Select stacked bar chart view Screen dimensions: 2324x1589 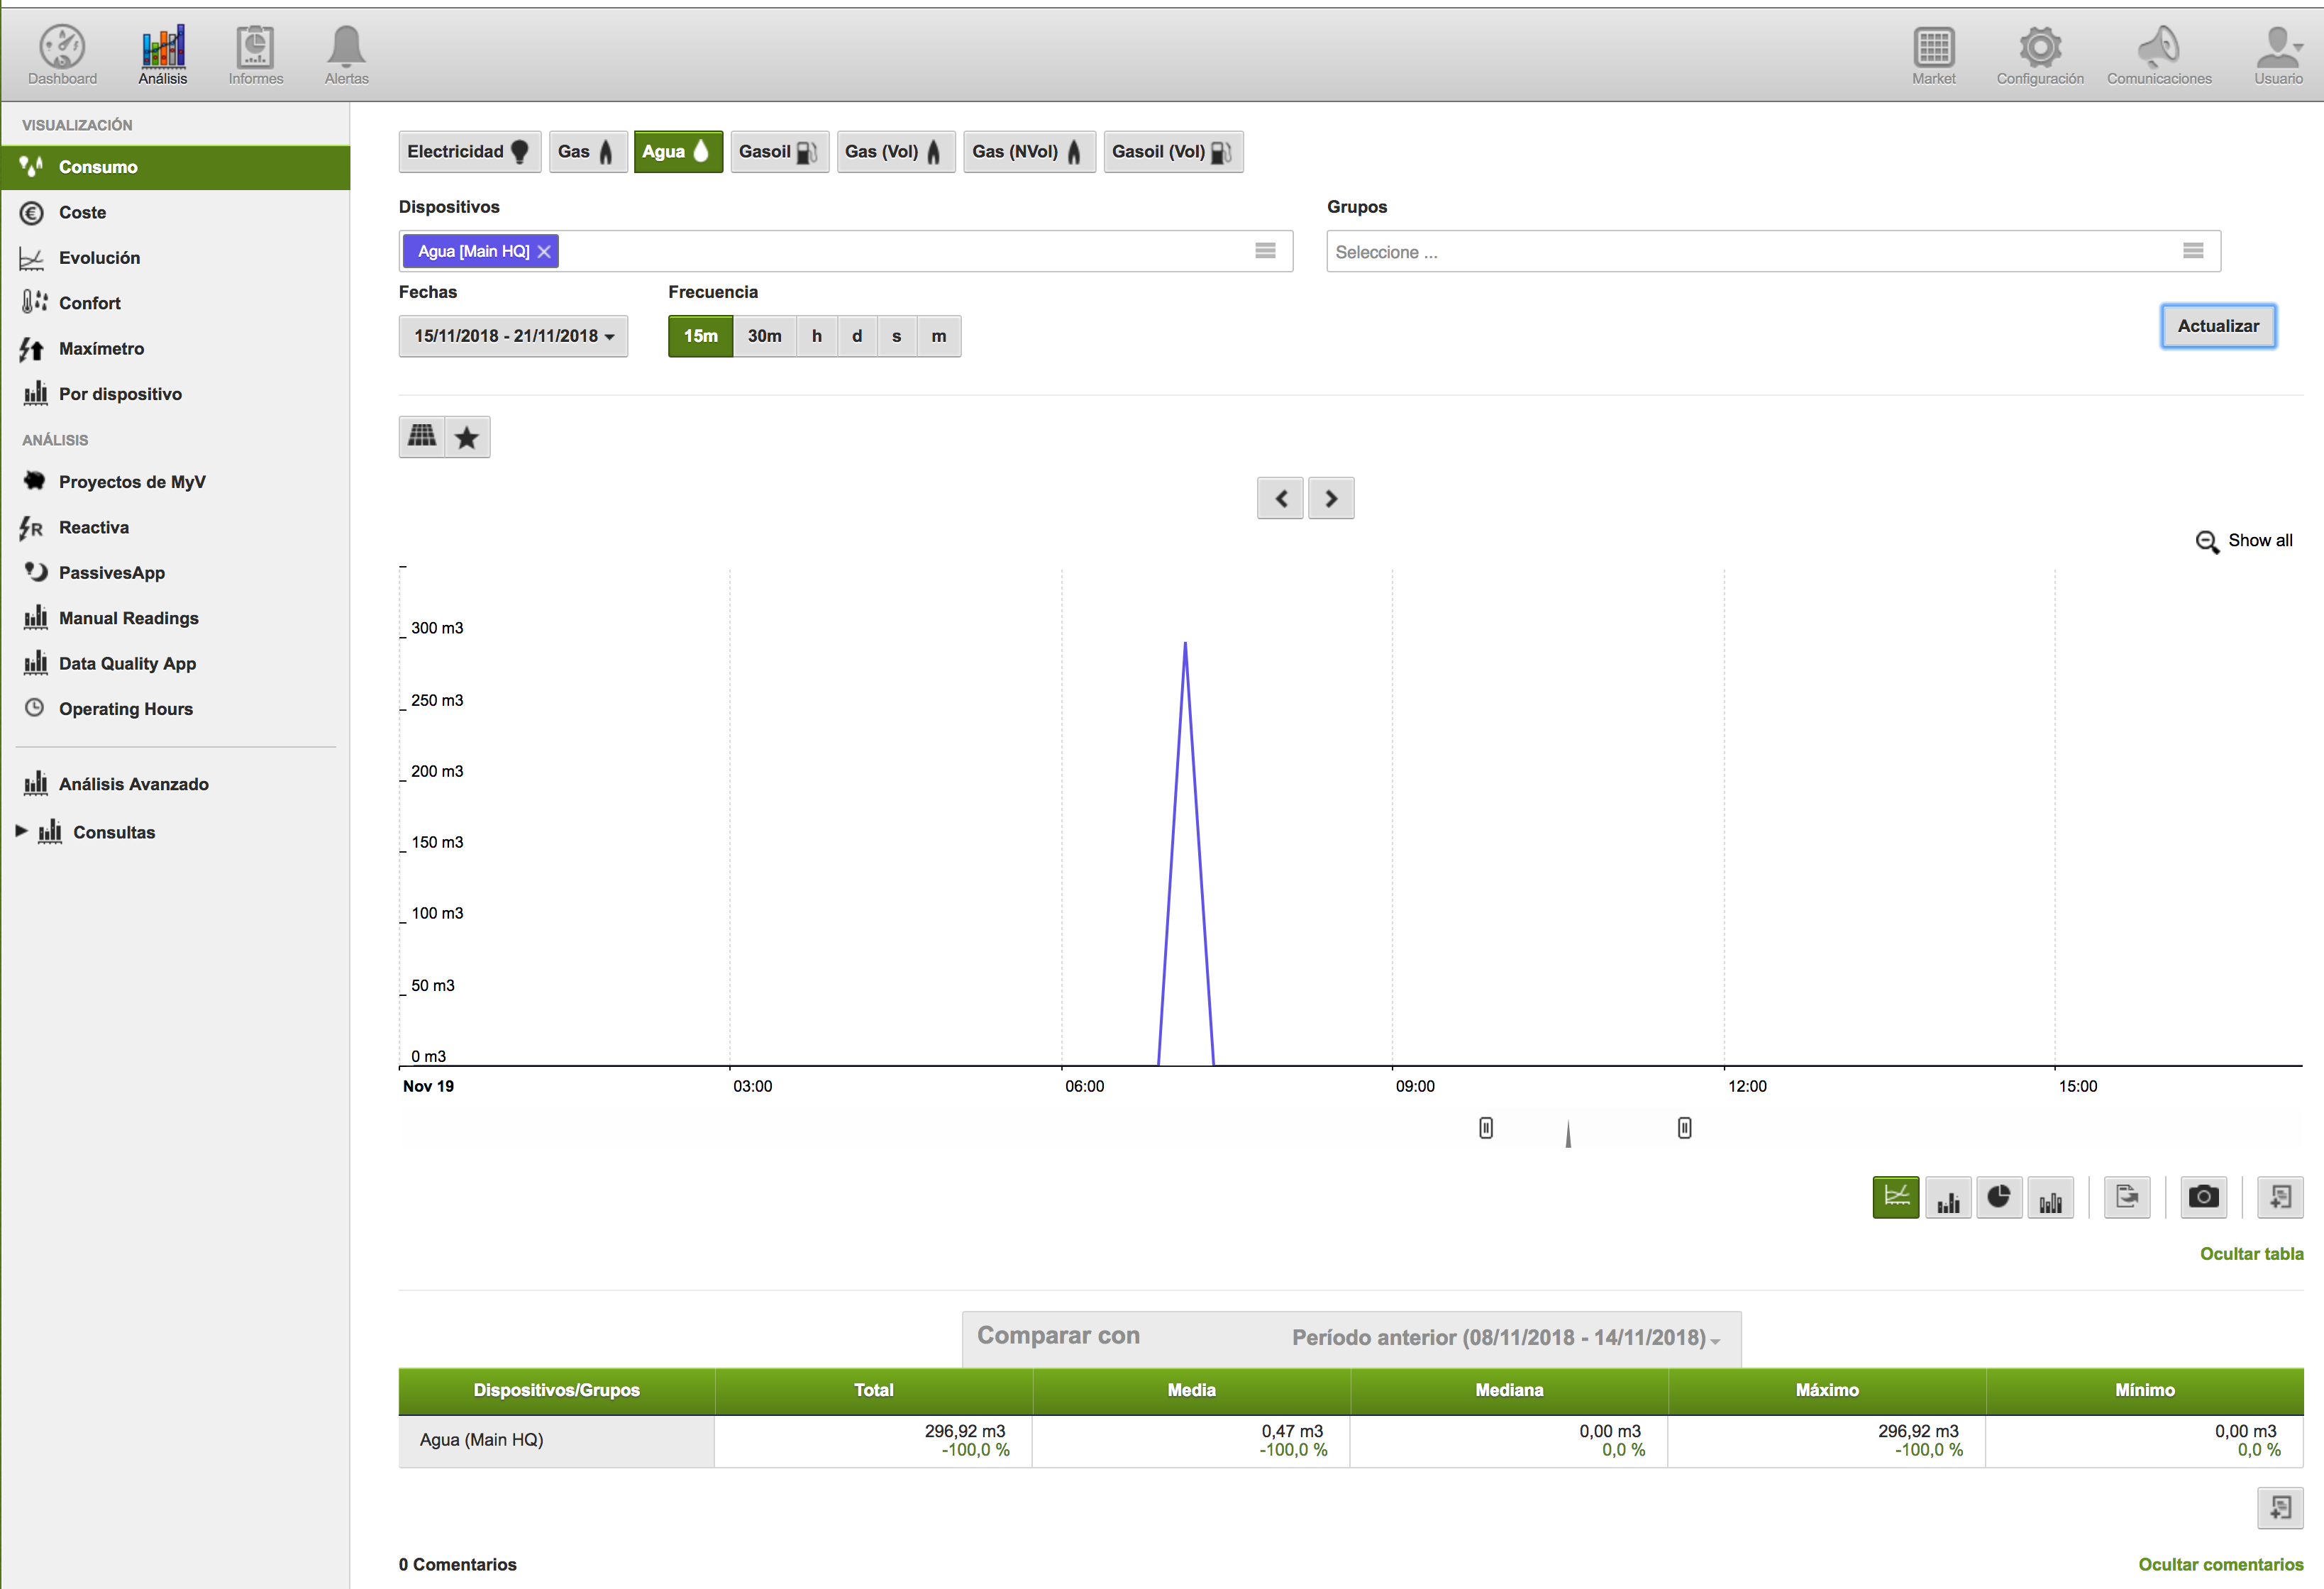coord(2051,1197)
